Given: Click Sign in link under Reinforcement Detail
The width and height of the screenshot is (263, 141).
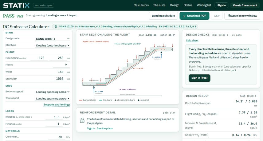Looking at the screenshot, I should (91, 128).
